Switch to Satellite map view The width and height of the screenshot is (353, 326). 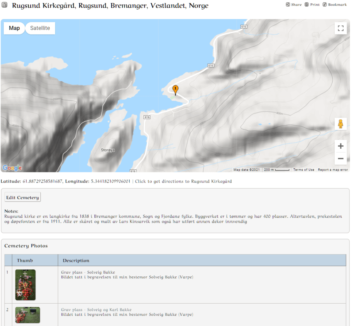click(40, 28)
